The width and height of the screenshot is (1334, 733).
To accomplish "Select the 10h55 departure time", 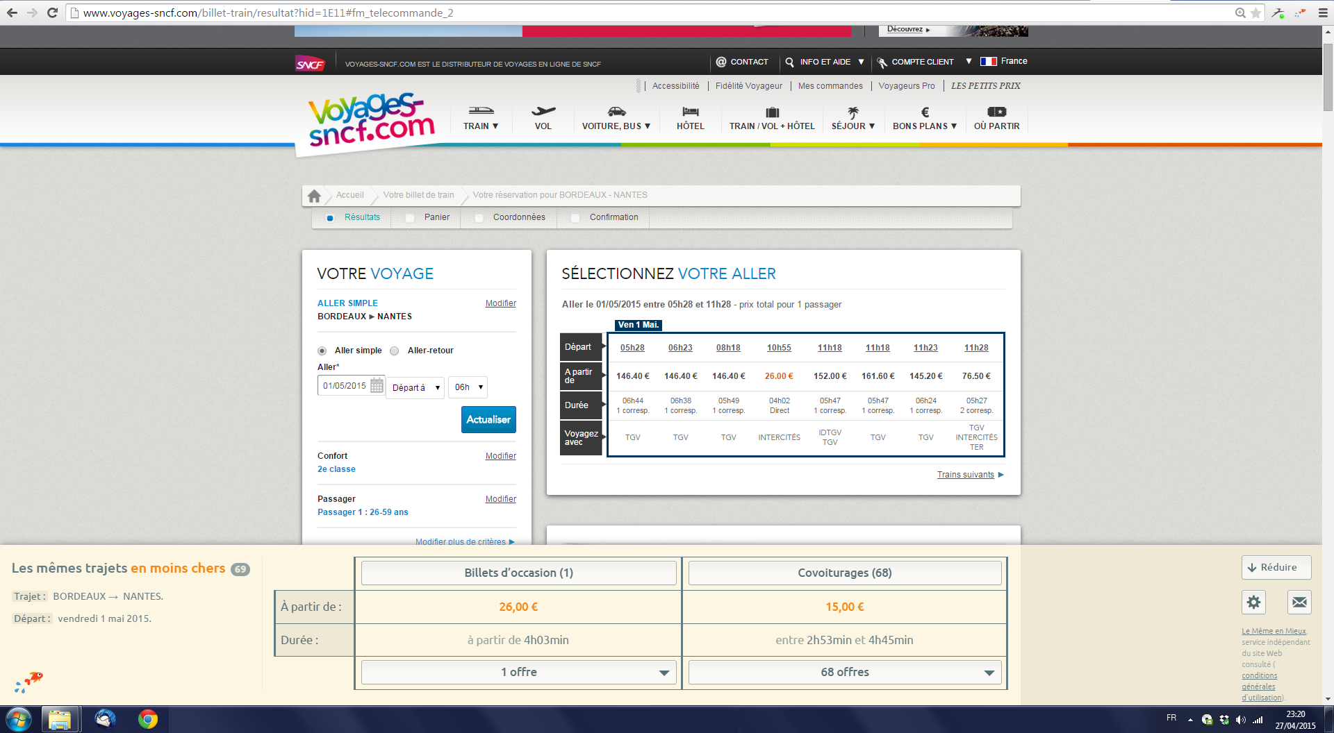I will point(779,348).
